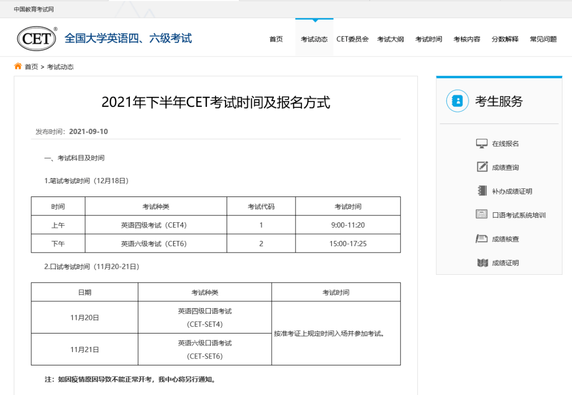Screen dimensions: 572x395
Task: Click the 考生服务 panel heading
Action: pos(499,101)
